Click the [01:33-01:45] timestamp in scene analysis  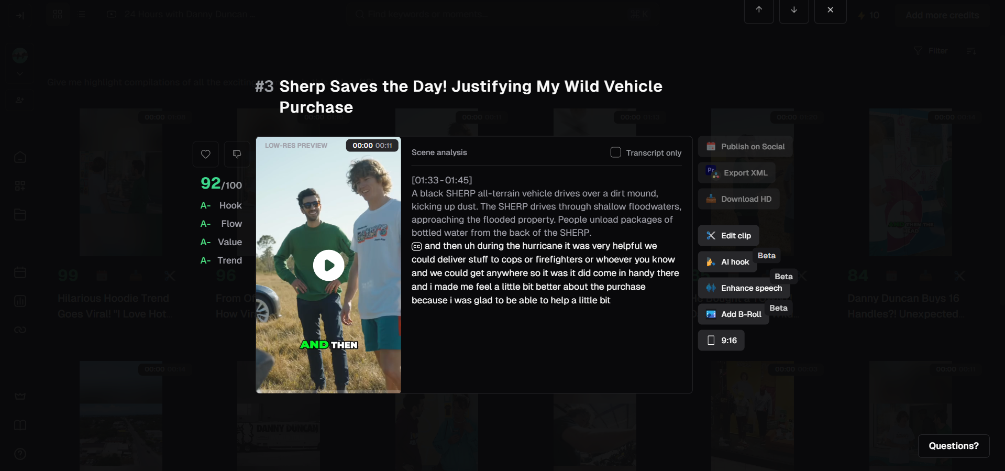pyautogui.click(x=442, y=180)
